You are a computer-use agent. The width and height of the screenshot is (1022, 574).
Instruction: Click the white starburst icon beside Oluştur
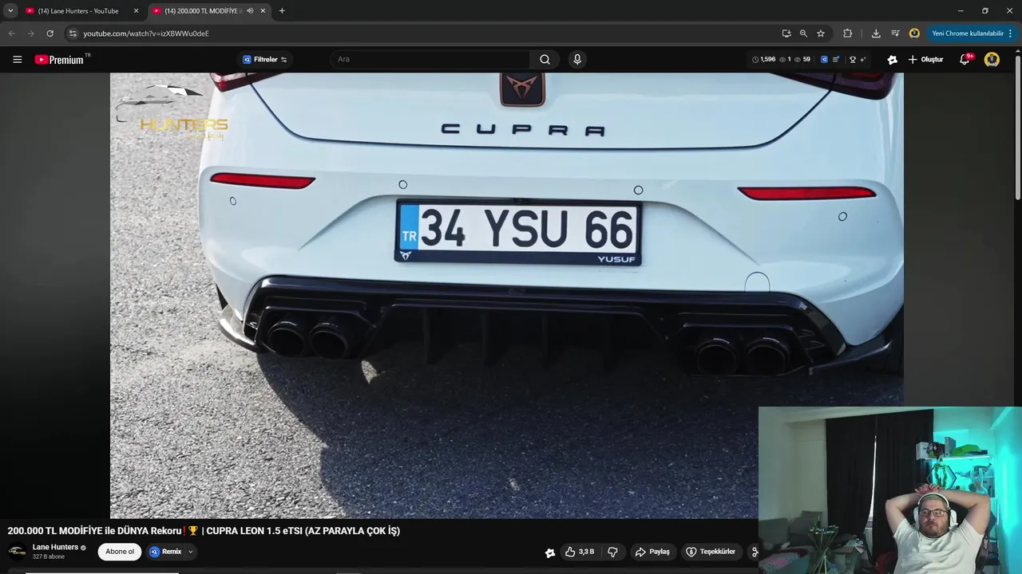(892, 59)
